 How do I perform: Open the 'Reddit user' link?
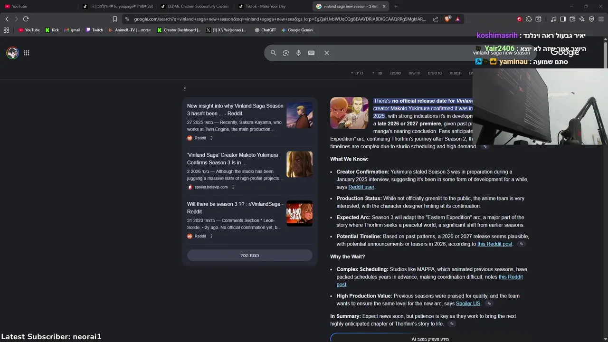[x=361, y=187]
